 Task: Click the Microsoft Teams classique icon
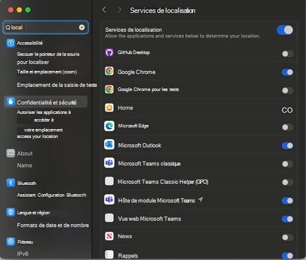(109, 163)
